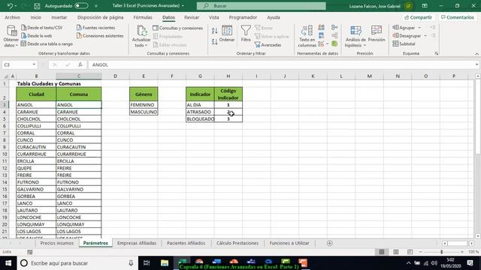Screen dimensions: 481x270
Task: Open the Archivo menu
Action: pyautogui.click(x=12, y=17)
